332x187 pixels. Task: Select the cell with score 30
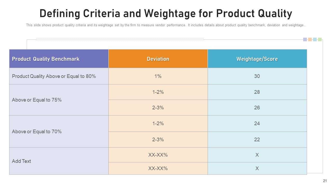pos(257,76)
